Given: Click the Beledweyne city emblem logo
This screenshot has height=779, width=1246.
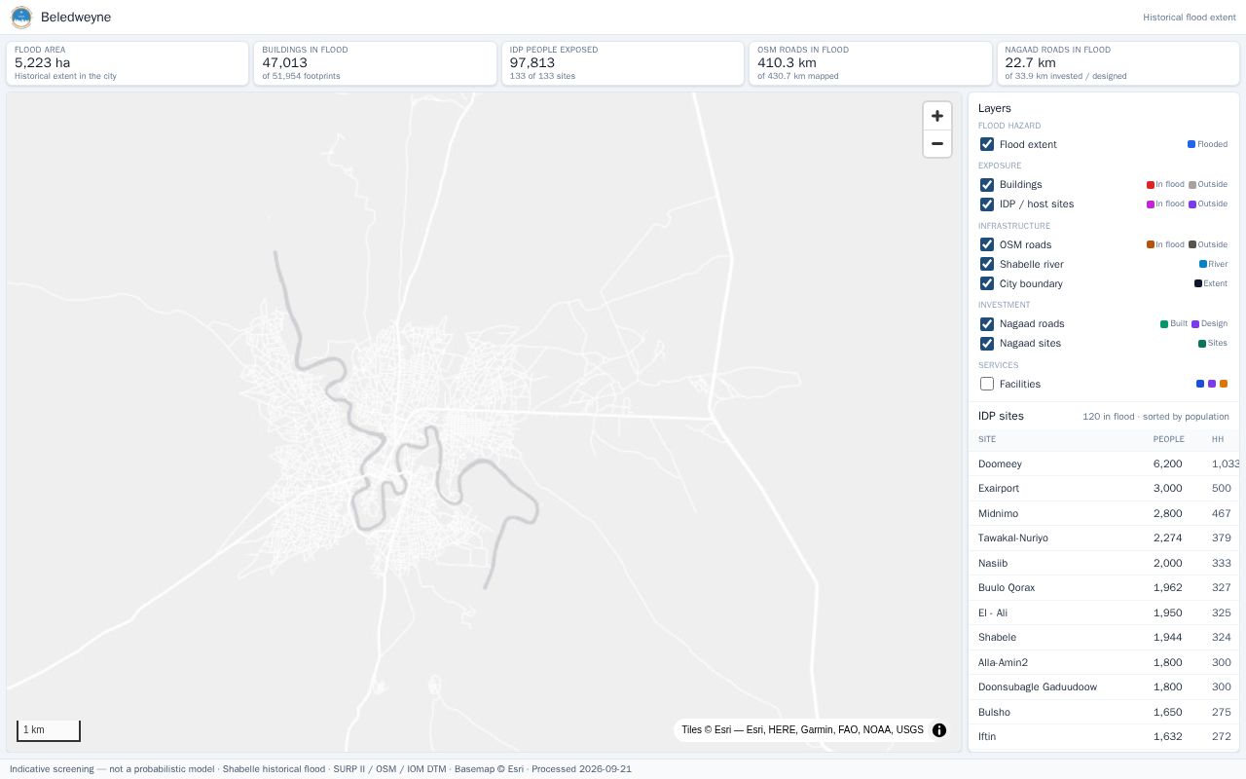Looking at the screenshot, I should (x=21, y=18).
